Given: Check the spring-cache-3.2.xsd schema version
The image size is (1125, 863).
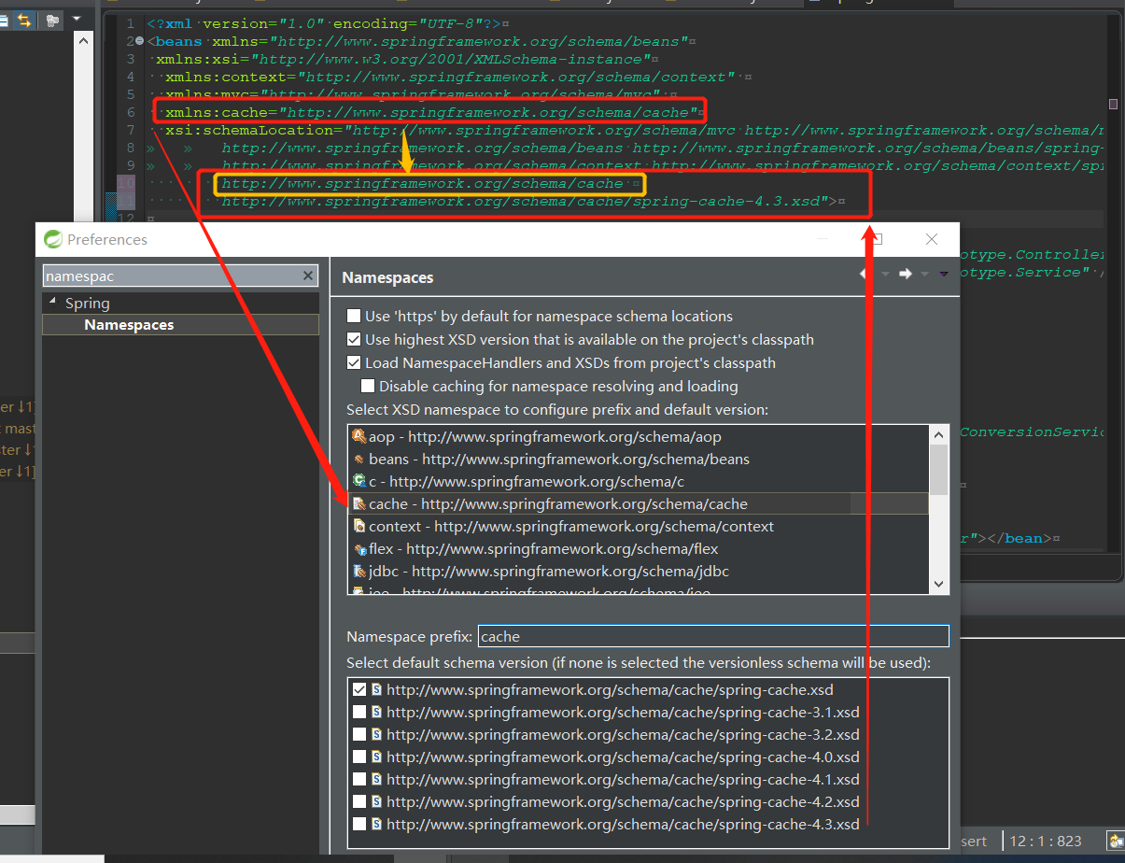Looking at the screenshot, I should [359, 734].
